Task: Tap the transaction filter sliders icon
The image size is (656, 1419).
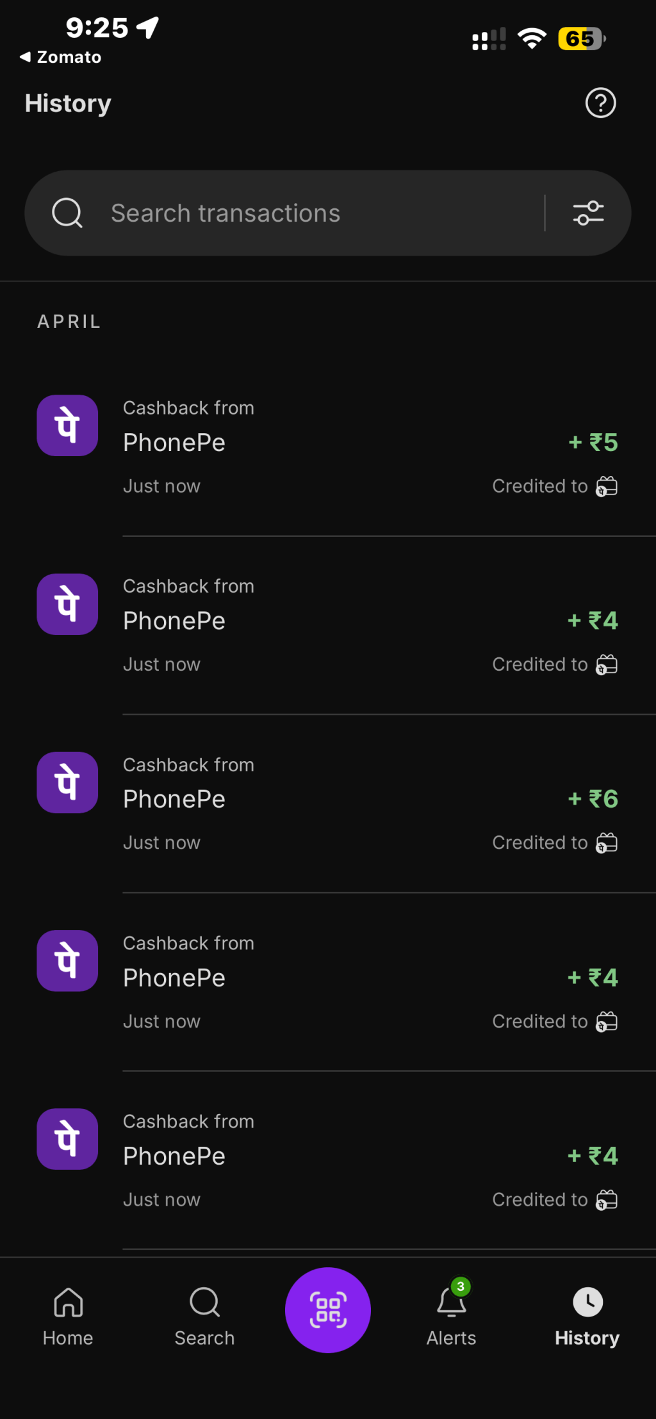Action: point(588,213)
